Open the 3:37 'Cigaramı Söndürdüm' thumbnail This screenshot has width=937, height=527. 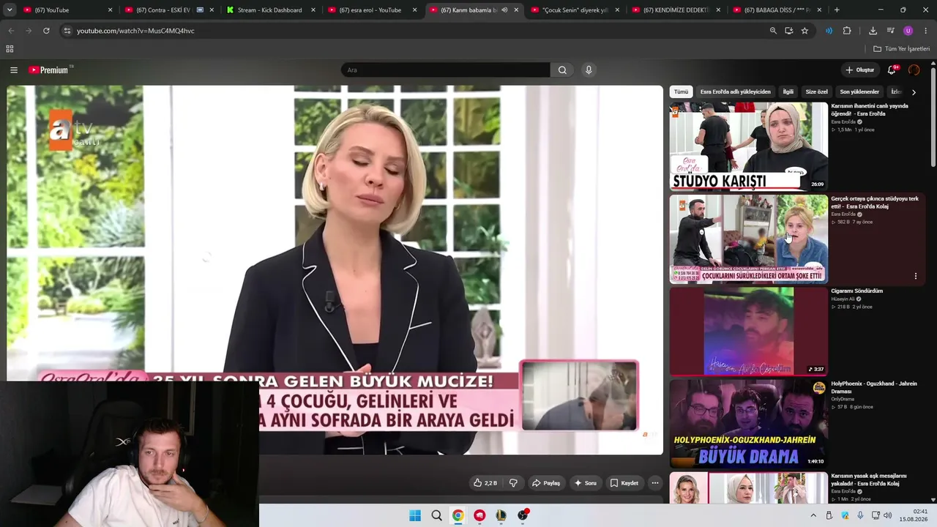pyautogui.click(x=748, y=331)
